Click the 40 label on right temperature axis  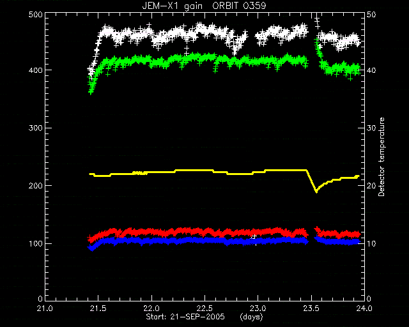[371, 70]
